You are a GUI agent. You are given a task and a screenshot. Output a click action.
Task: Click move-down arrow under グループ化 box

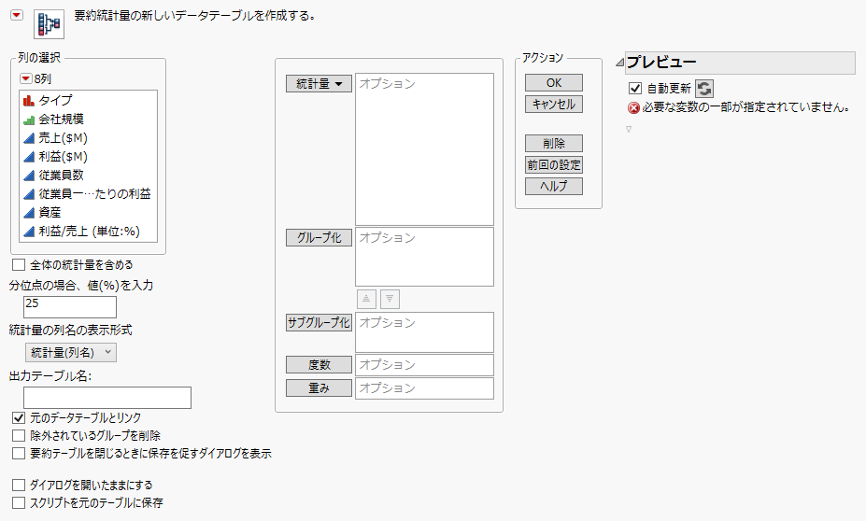(390, 299)
